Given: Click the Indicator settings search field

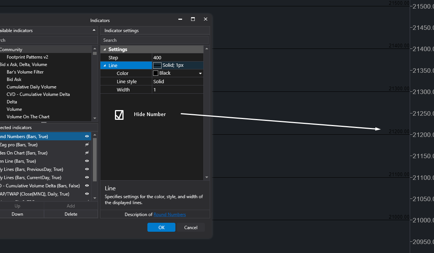Looking at the screenshot, I should [155, 40].
